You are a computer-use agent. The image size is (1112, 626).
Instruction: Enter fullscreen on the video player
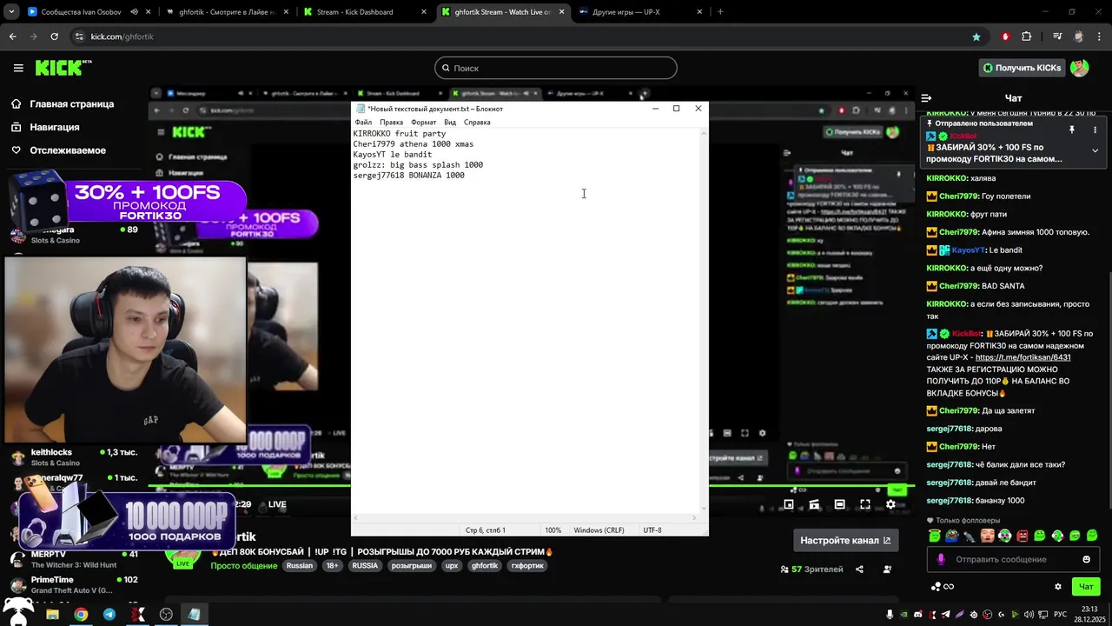pyautogui.click(x=864, y=504)
